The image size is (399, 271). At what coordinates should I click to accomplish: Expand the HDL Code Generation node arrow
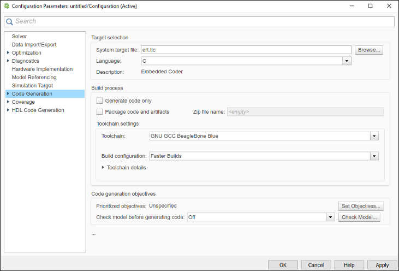click(x=8, y=110)
